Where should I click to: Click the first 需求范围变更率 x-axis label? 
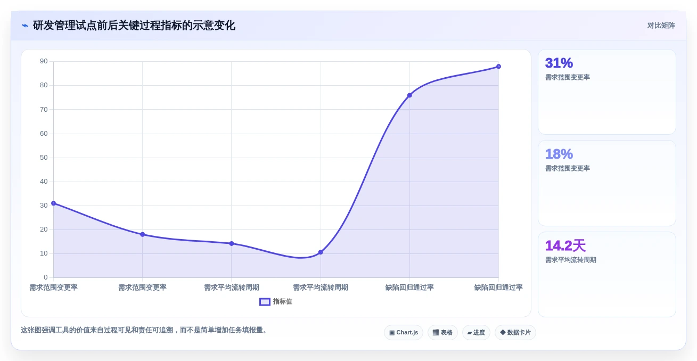point(53,288)
